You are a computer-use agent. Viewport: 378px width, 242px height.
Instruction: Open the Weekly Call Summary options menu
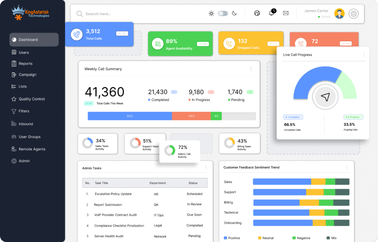[x=251, y=69]
